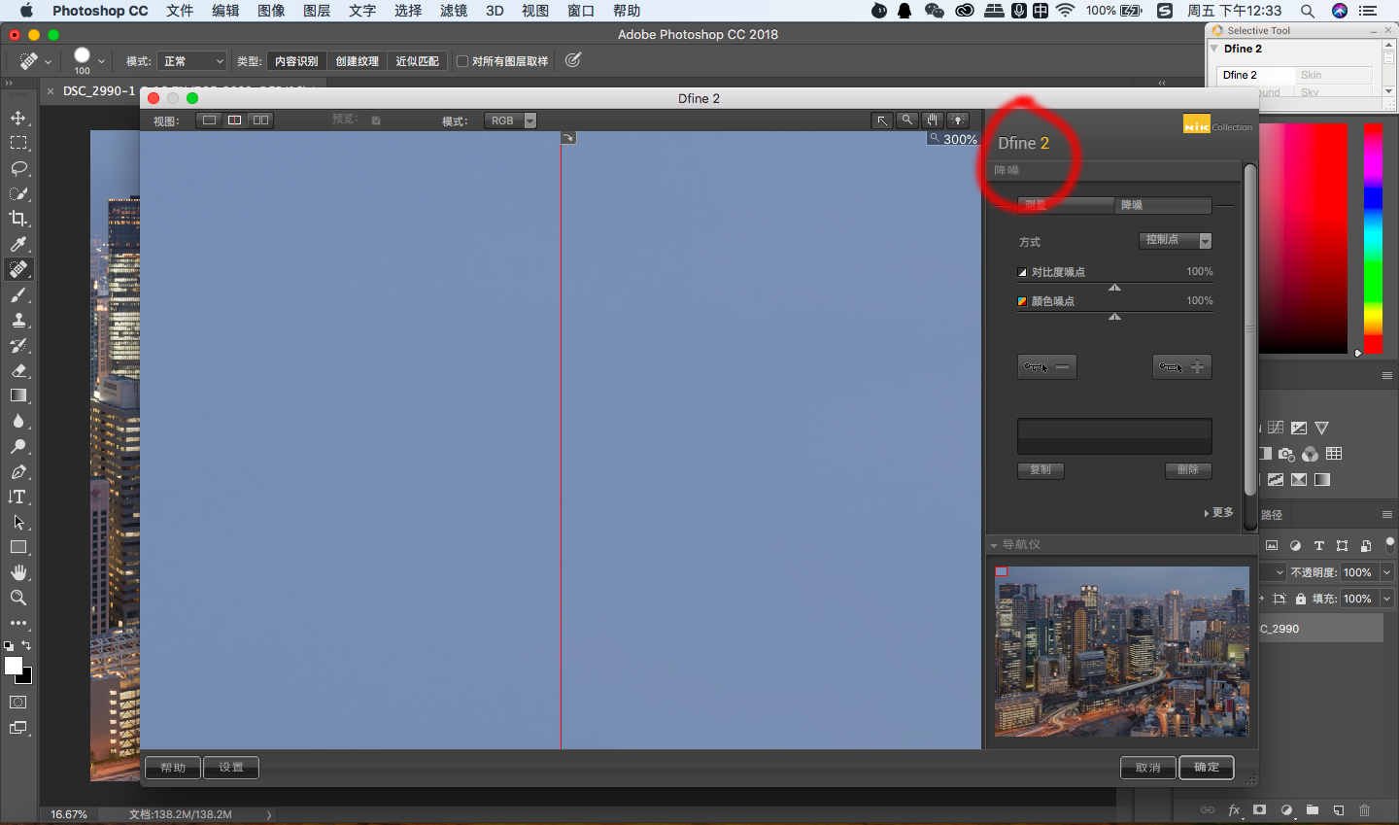Click the remove control point button
This screenshot has height=825, width=1399.
pyautogui.click(x=1046, y=366)
